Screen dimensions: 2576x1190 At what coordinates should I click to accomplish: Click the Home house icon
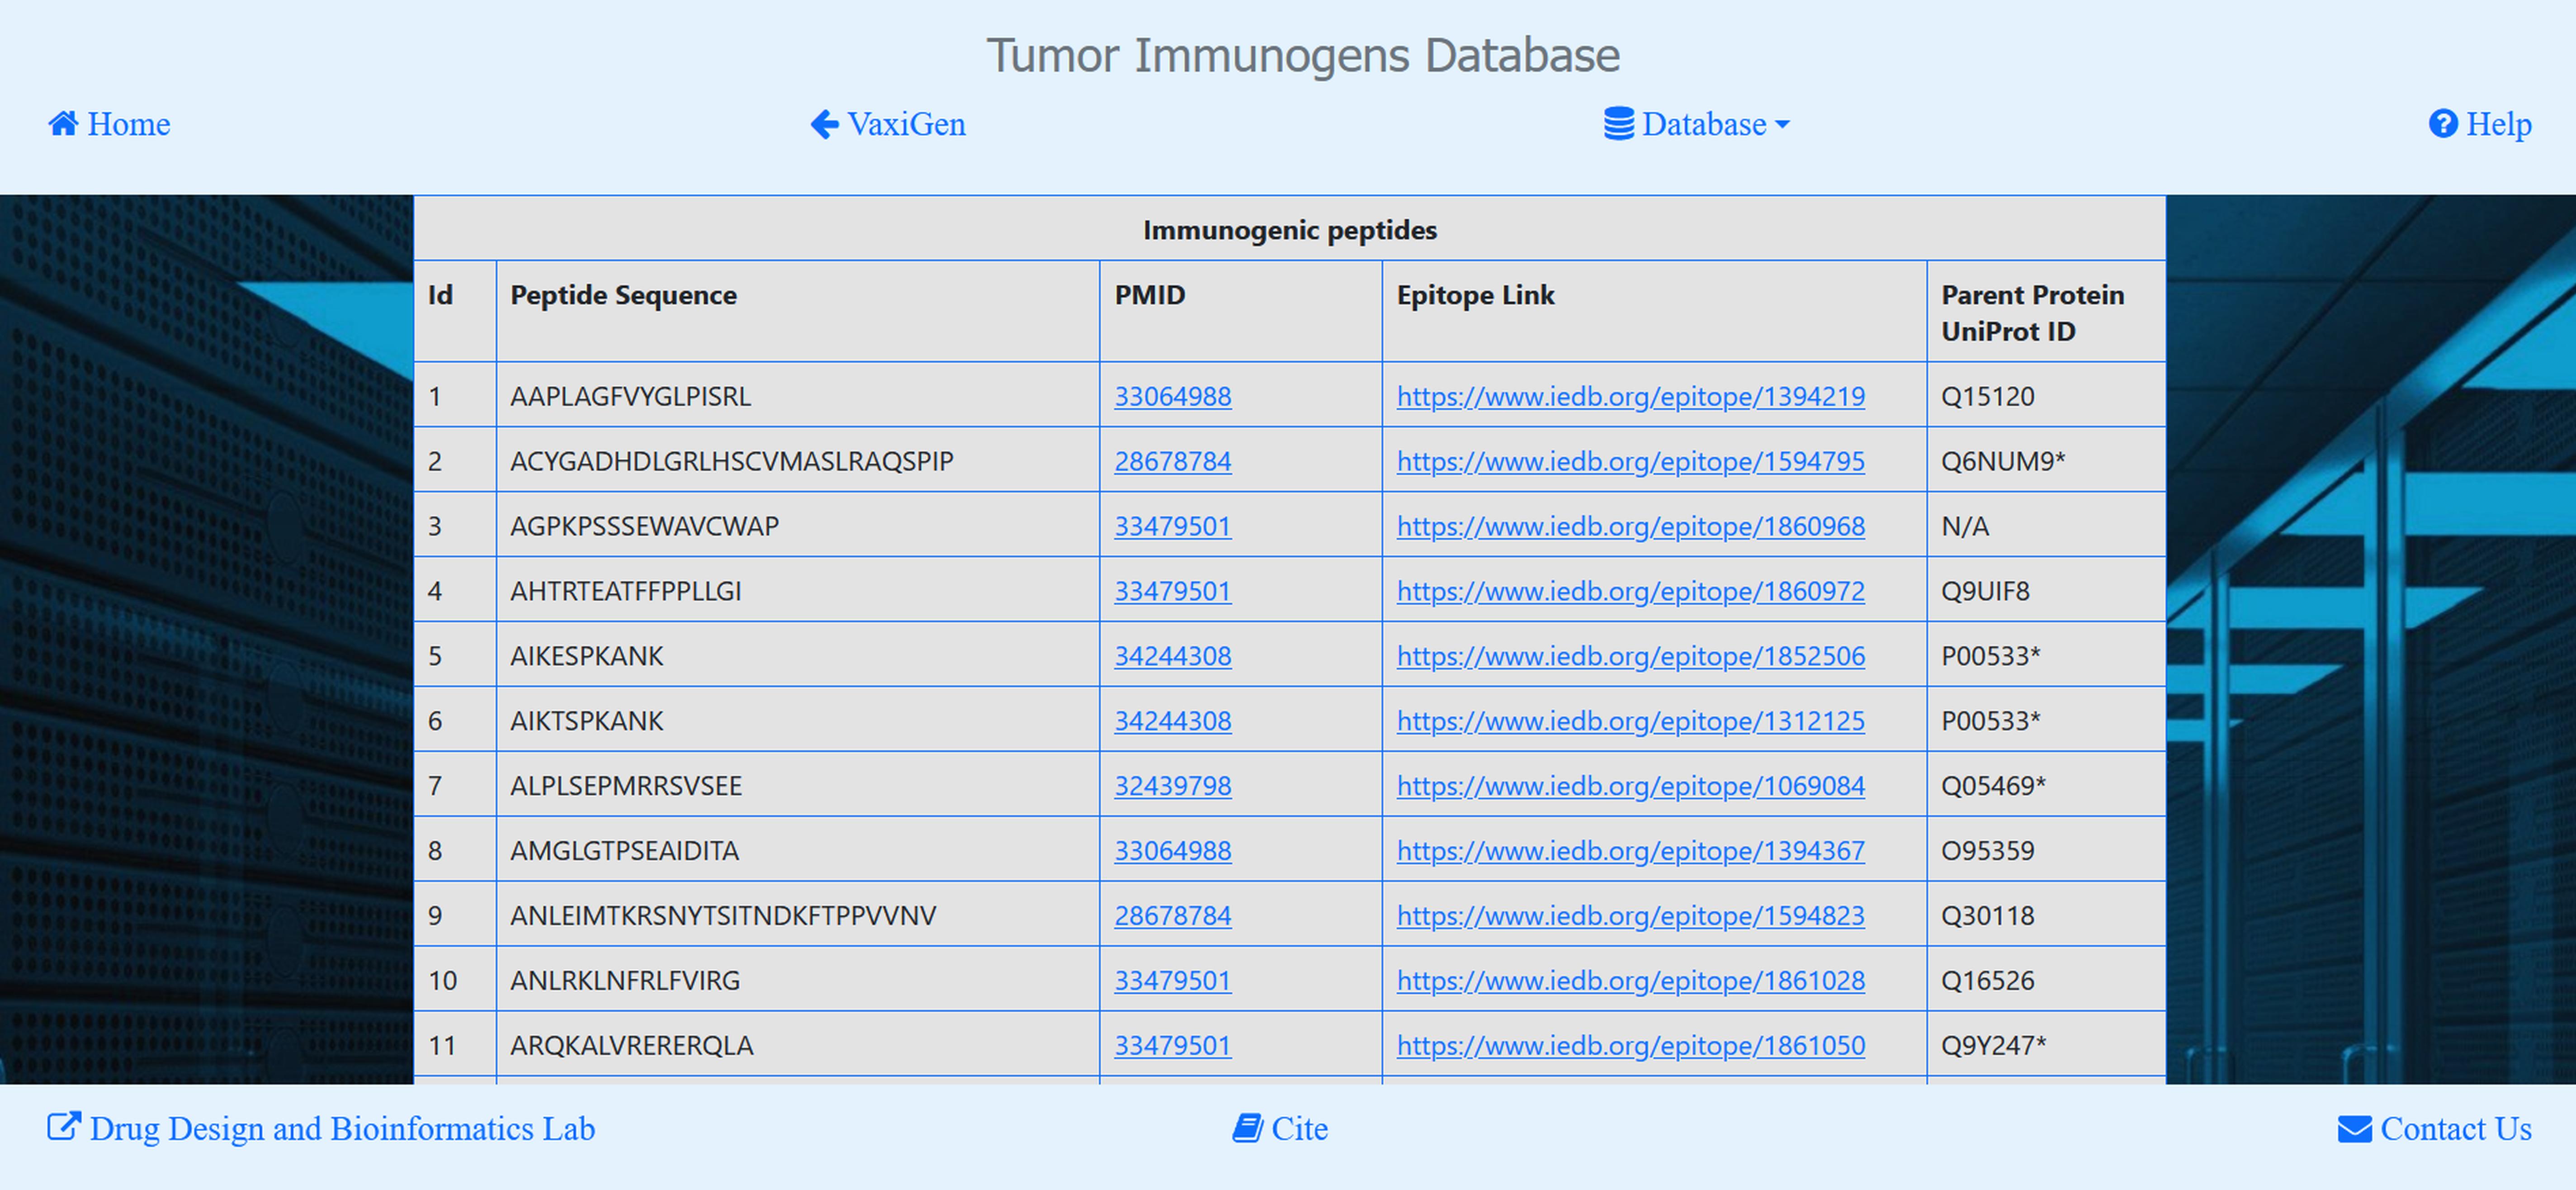coord(63,124)
